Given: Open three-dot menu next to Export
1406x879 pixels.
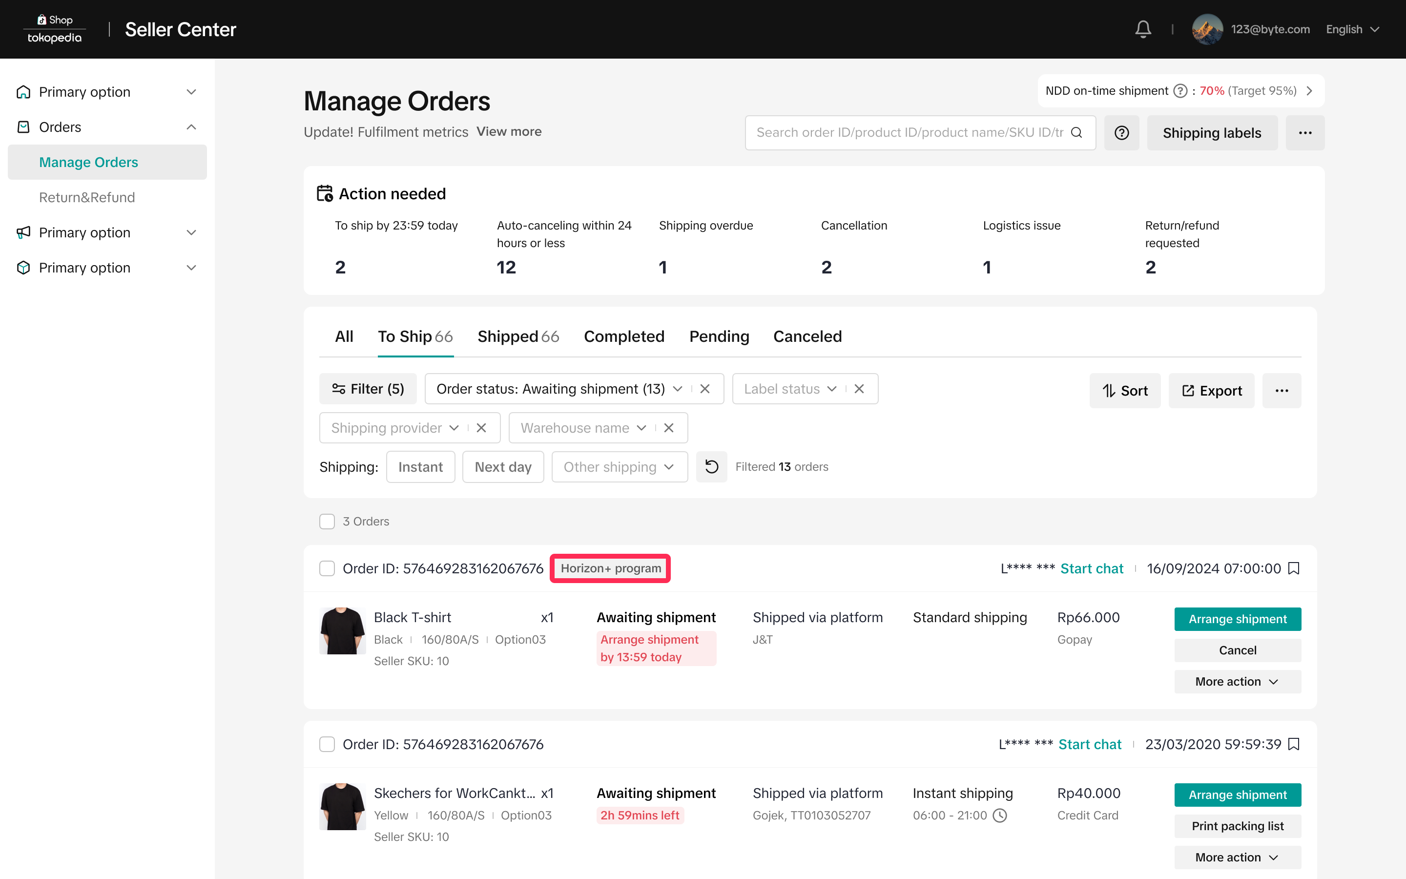Looking at the screenshot, I should pos(1281,391).
